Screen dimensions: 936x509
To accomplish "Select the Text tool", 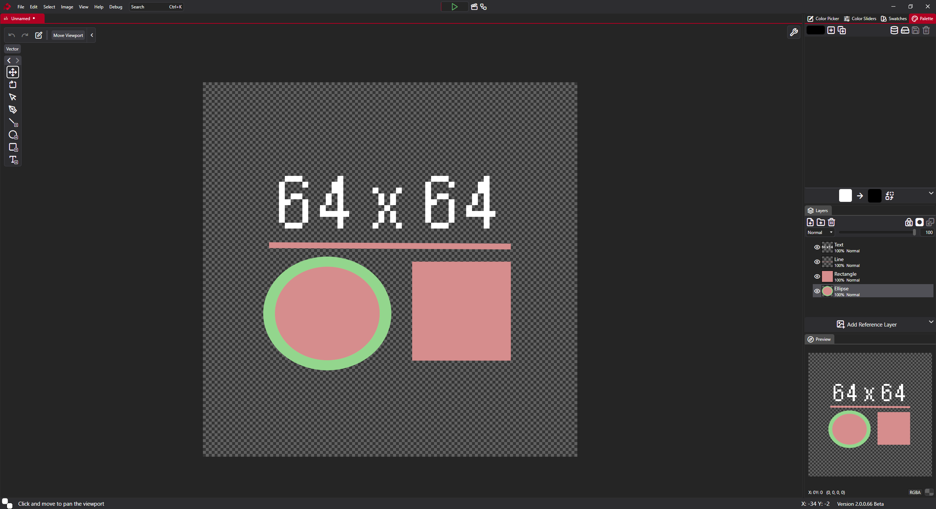I will click(x=13, y=159).
